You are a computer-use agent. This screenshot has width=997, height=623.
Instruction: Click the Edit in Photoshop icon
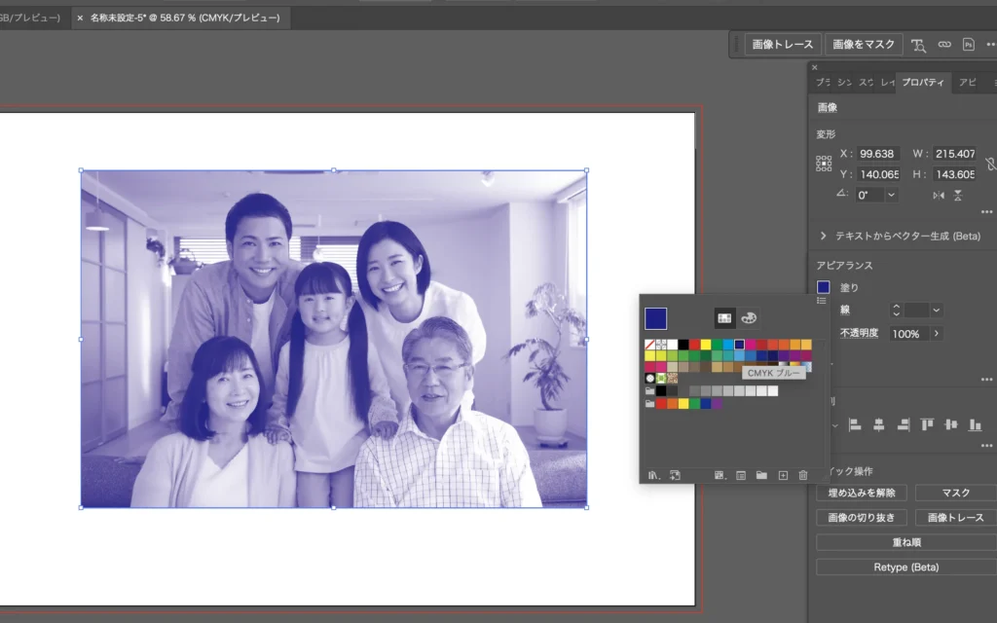tap(968, 45)
